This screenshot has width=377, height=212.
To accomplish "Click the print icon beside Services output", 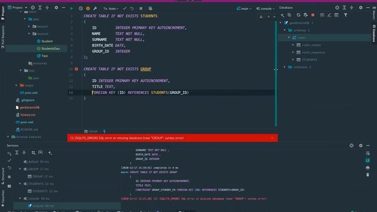I will tap(368, 167).
